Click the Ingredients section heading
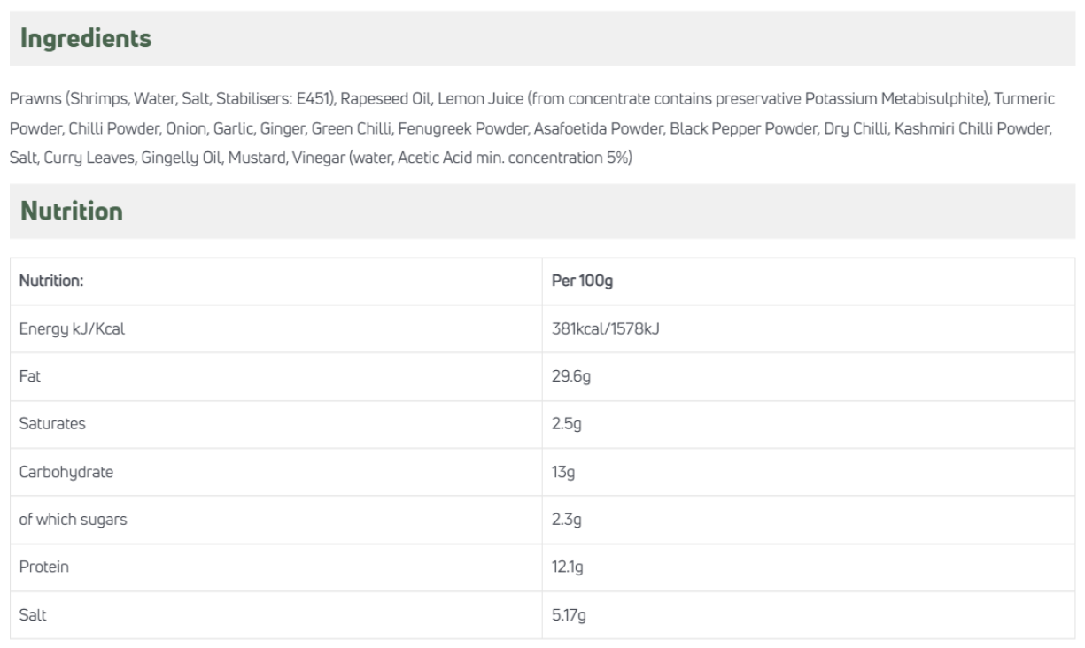Viewport: 1085px width, 648px height. point(86,39)
